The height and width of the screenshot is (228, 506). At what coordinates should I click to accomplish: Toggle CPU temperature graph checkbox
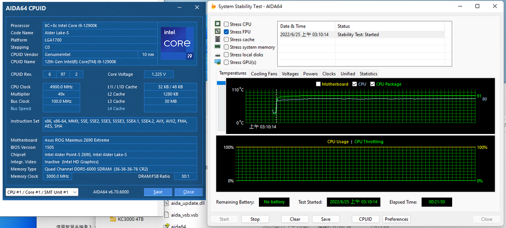(355, 84)
